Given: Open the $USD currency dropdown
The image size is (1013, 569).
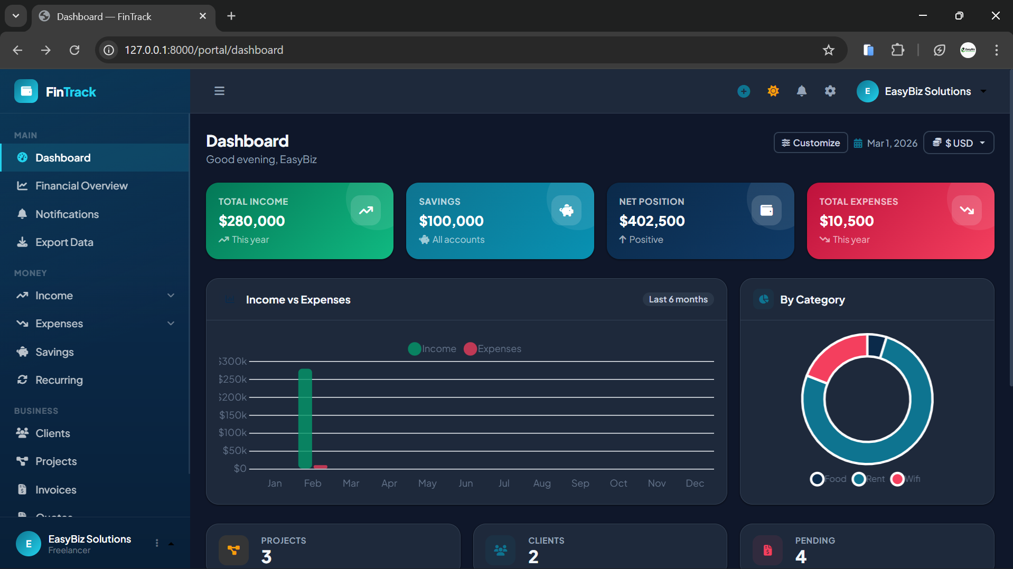Looking at the screenshot, I should coord(958,143).
